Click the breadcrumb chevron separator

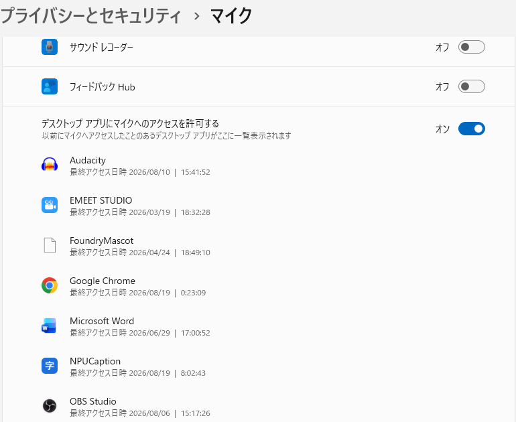196,16
